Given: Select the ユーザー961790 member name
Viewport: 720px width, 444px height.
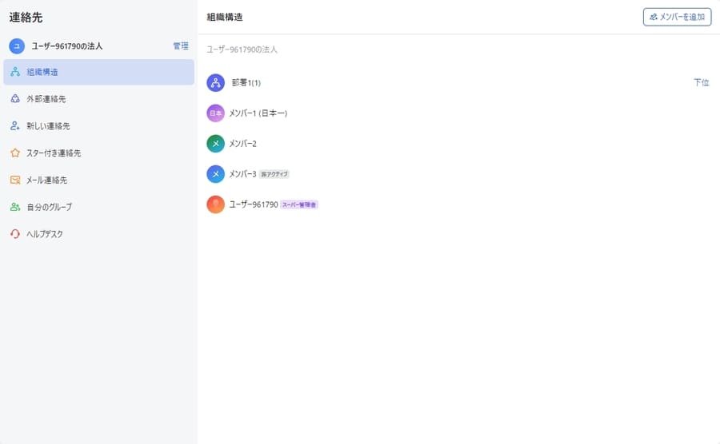Looking at the screenshot, I should pyautogui.click(x=254, y=204).
